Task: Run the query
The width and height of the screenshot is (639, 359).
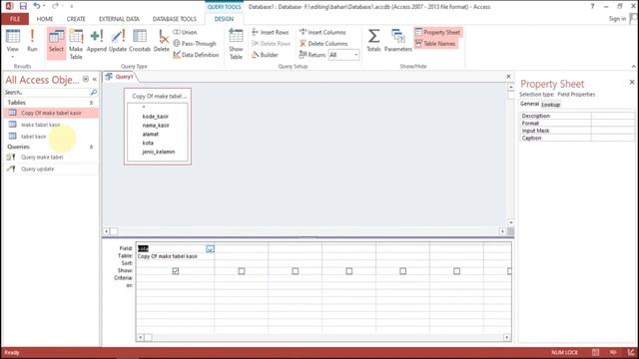Action: click(x=32, y=40)
